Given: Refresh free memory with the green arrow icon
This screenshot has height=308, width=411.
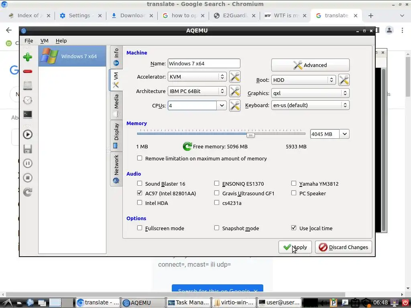Looking at the screenshot, I should pyautogui.click(x=187, y=146).
